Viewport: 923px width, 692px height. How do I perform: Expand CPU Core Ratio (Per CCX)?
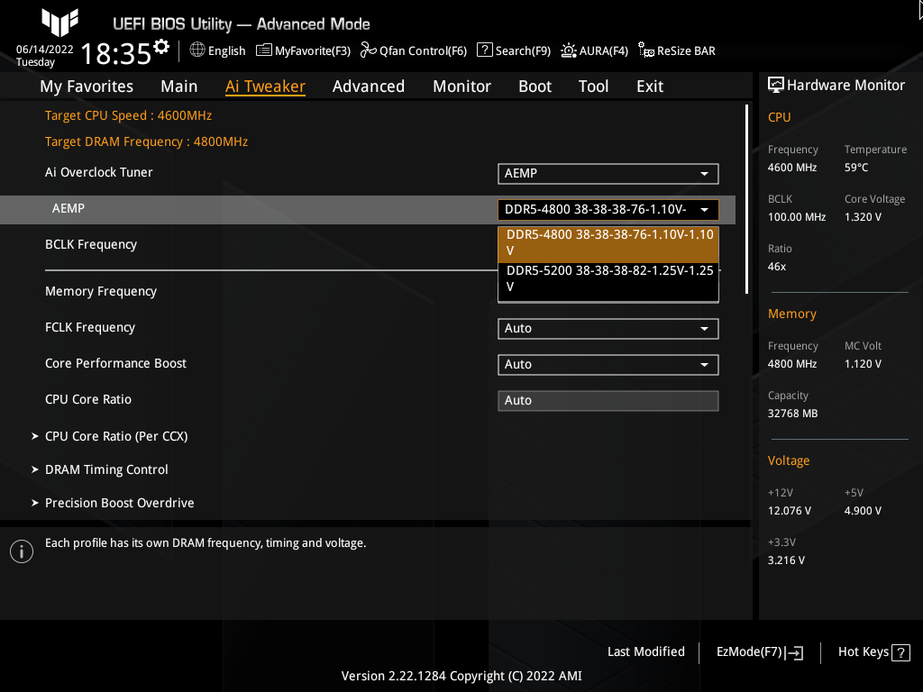coord(116,436)
